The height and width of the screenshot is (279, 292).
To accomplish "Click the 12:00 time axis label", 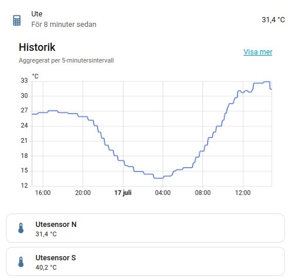I will click(243, 192).
